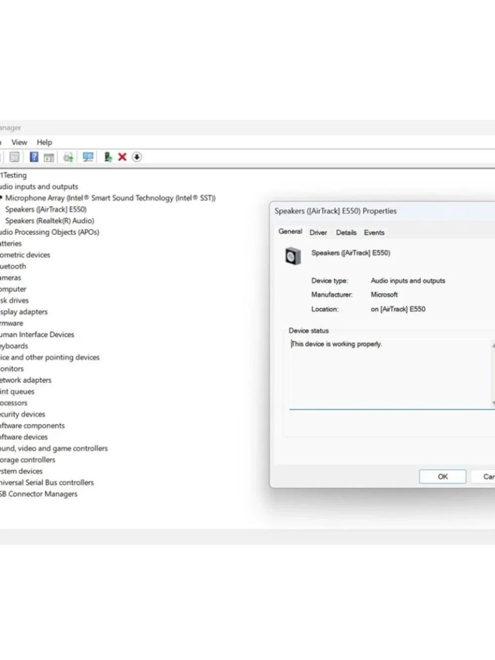
Task: Select the Storage controllers category
Action: (28, 460)
